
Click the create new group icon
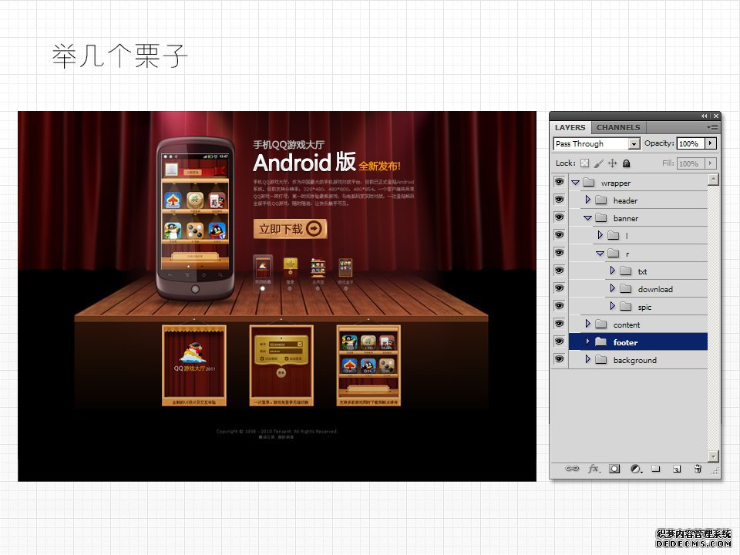point(655,469)
